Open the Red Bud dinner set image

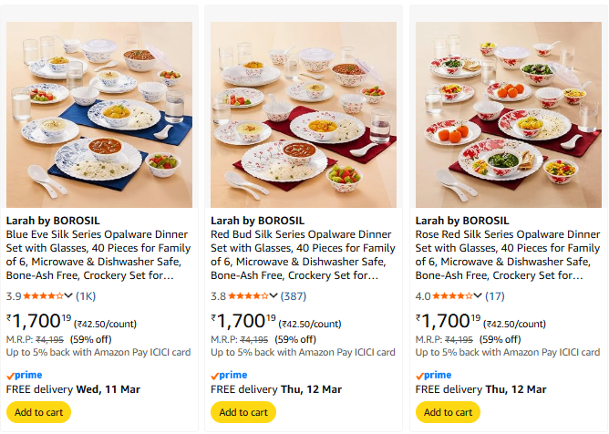tap(304, 115)
